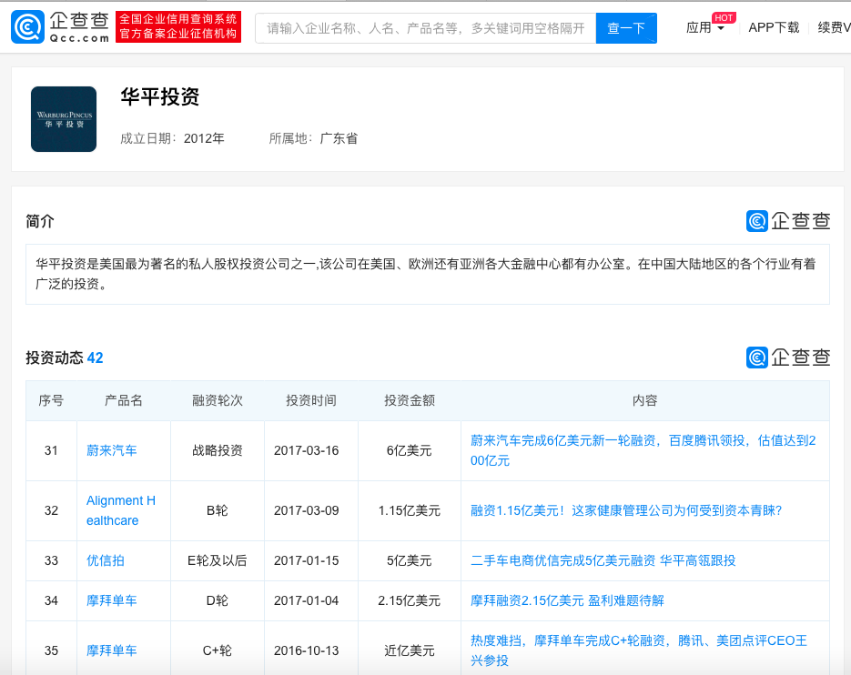This screenshot has height=675, width=851.
Task: Click the E轮及以后 round cell
Action: point(218,560)
